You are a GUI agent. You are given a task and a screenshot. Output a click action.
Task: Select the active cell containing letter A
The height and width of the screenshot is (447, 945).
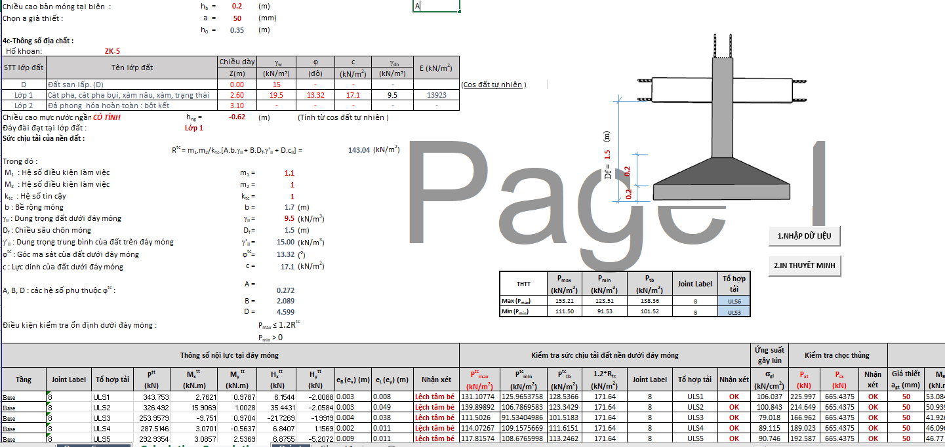click(x=436, y=6)
